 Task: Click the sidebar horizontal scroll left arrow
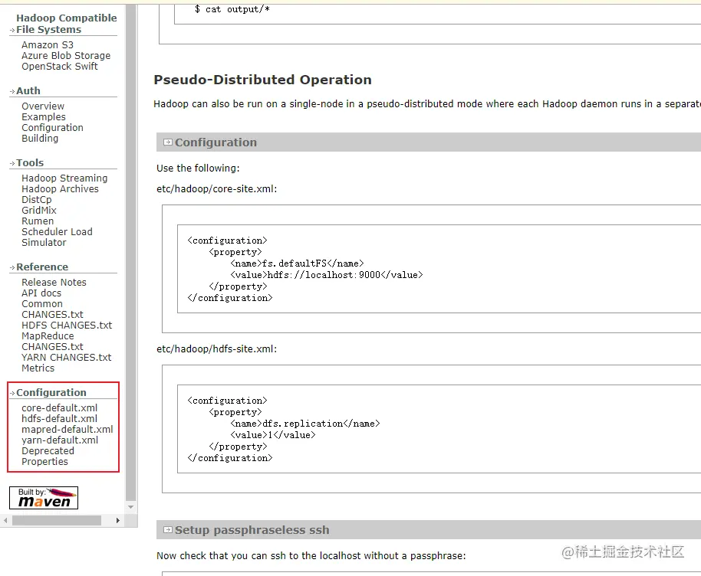pyautogui.click(x=5, y=520)
